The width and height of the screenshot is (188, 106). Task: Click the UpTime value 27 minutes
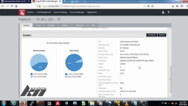tap(124, 48)
